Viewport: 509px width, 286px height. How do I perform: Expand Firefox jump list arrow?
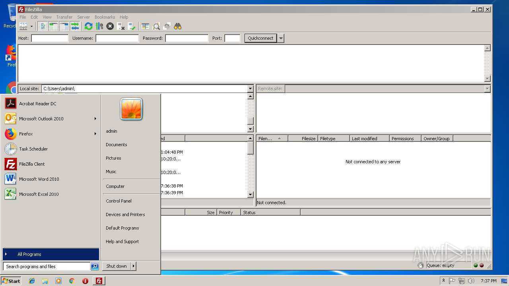[95, 134]
